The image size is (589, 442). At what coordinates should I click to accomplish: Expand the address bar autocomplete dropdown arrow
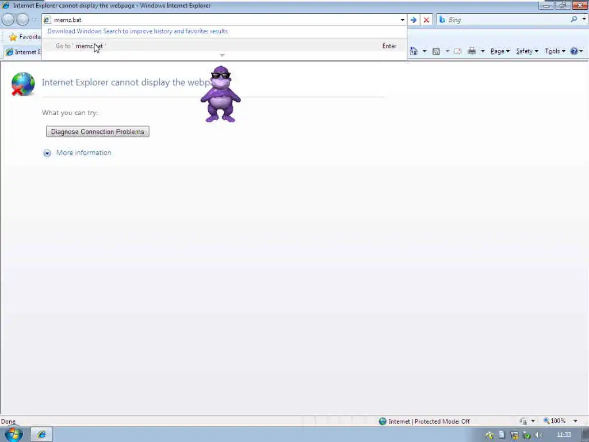point(402,20)
